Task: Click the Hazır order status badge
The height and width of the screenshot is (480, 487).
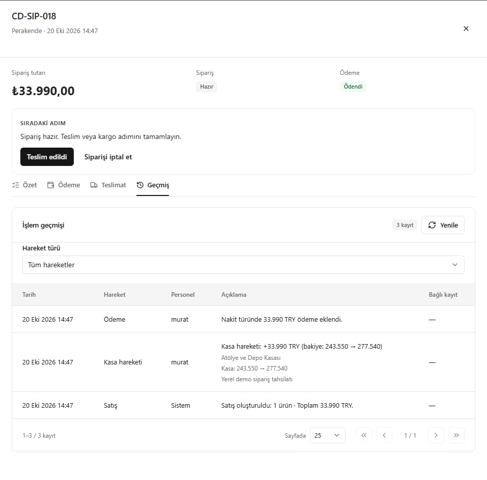Action: [207, 87]
